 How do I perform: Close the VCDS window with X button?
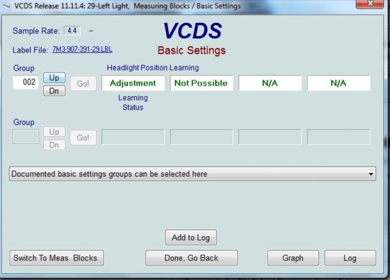(370, 3)
